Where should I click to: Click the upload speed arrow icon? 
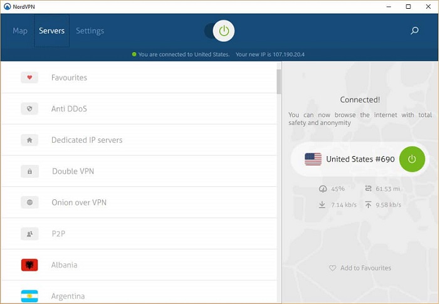(x=368, y=204)
